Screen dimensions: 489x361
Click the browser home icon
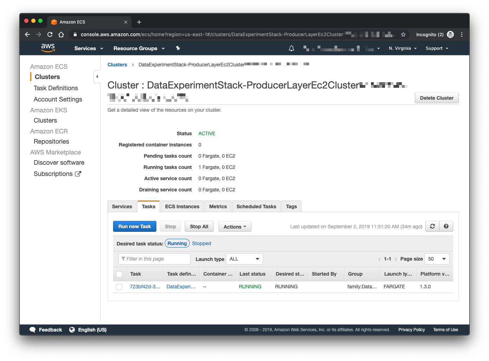61,34
